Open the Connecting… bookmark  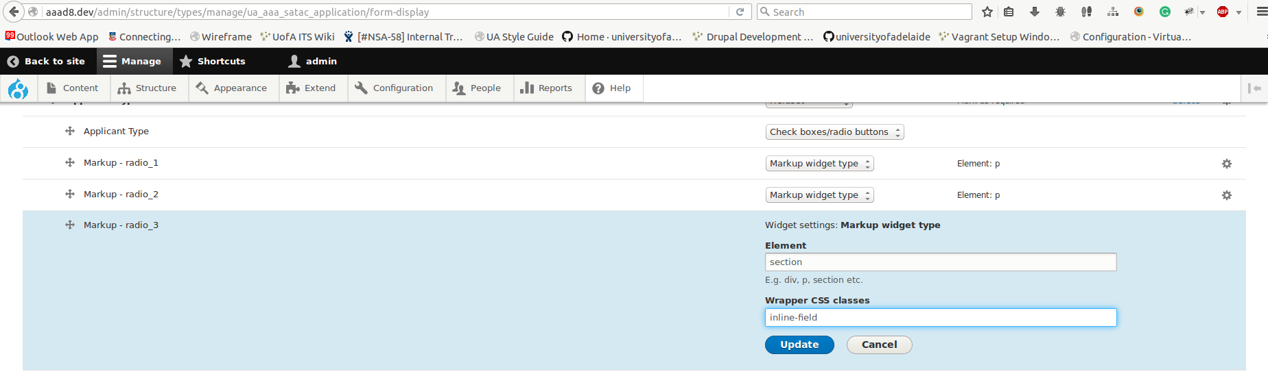pyautogui.click(x=144, y=37)
